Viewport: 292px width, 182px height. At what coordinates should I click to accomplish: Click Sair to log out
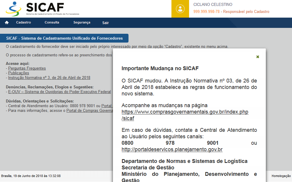click(x=105, y=23)
